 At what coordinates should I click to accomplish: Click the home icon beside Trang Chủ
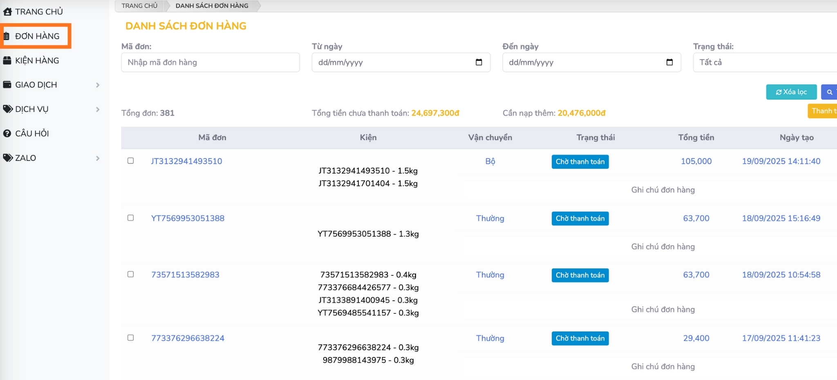[7, 12]
